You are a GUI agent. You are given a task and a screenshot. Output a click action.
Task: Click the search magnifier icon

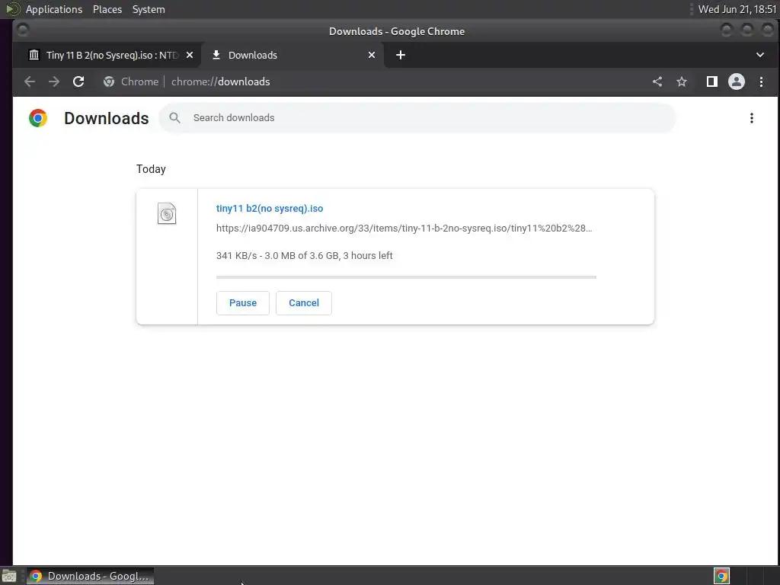click(x=174, y=118)
